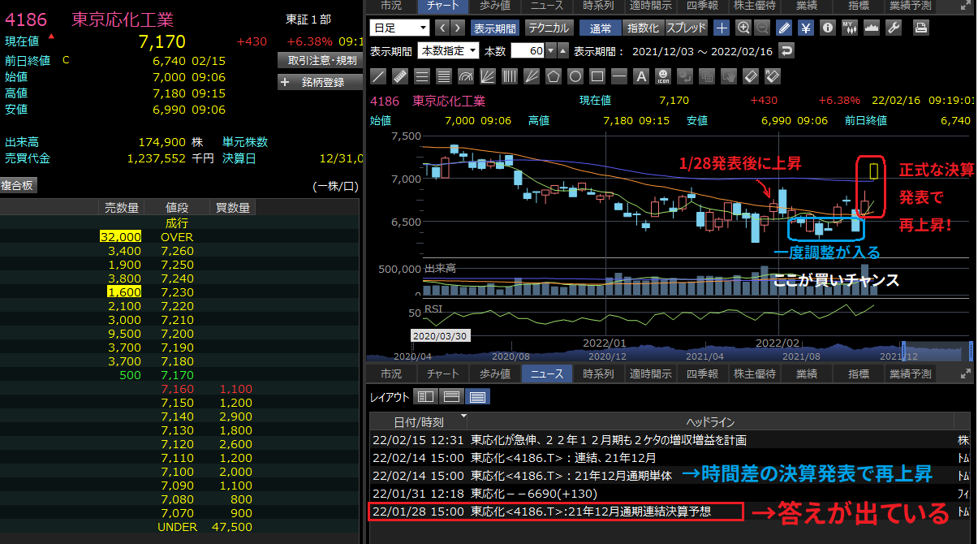
Task: Open the 歩み値 tab in upper panel
Action: click(x=494, y=6)
